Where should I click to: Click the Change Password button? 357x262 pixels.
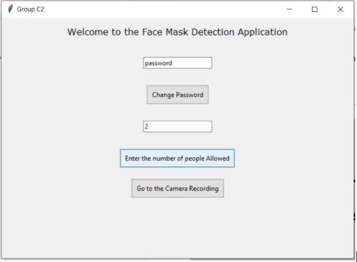[x=178, y=95]
